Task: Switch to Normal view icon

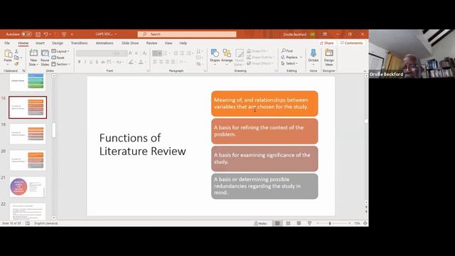Action: click(277, 223)
